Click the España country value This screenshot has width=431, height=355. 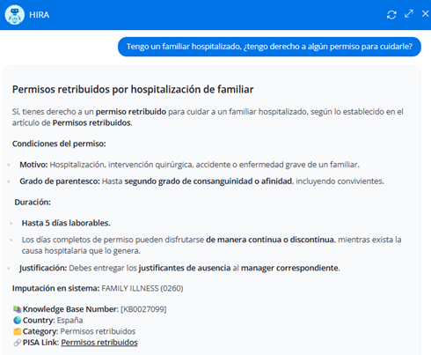click(x=69, y=321)
